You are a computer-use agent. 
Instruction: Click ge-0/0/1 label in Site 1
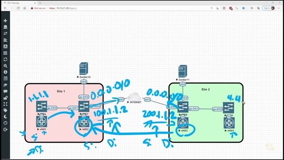click(x=73, y=108)
